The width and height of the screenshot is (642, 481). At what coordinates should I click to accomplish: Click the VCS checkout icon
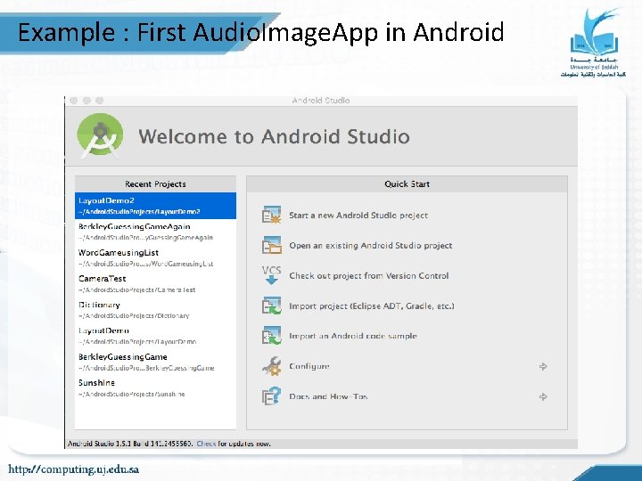271,275
